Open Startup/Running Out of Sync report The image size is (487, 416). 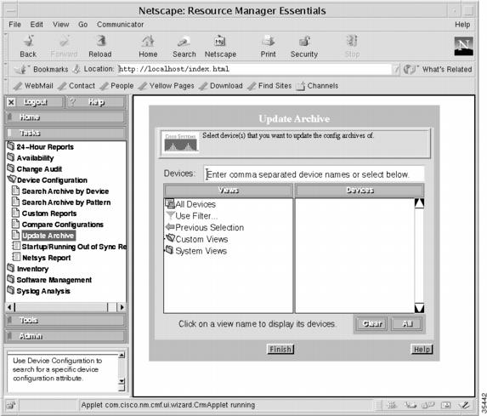click(x=69, y=247)
